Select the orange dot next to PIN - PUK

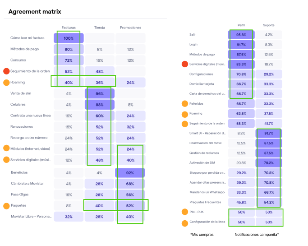[x=184, y=212]
